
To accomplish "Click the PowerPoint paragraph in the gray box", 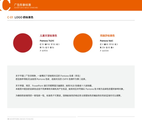I will pos(70,87).
